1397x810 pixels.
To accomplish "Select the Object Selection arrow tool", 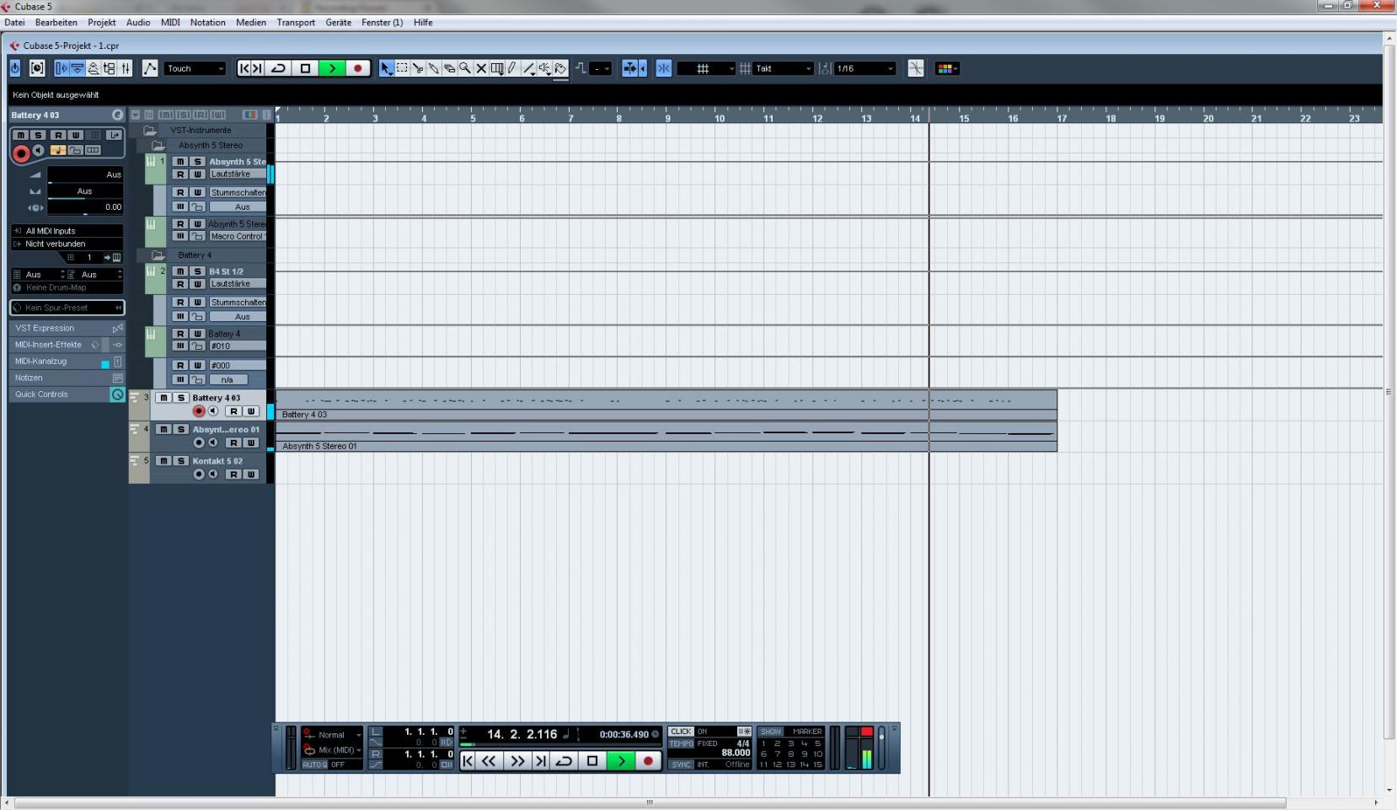I will (386, 68).
